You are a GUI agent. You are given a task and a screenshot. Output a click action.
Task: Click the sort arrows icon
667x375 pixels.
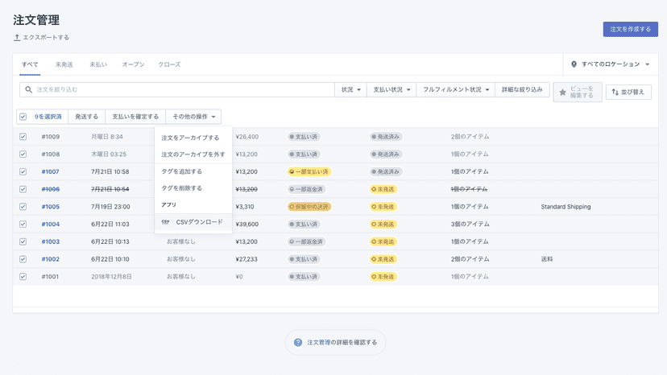click(615, 92)
